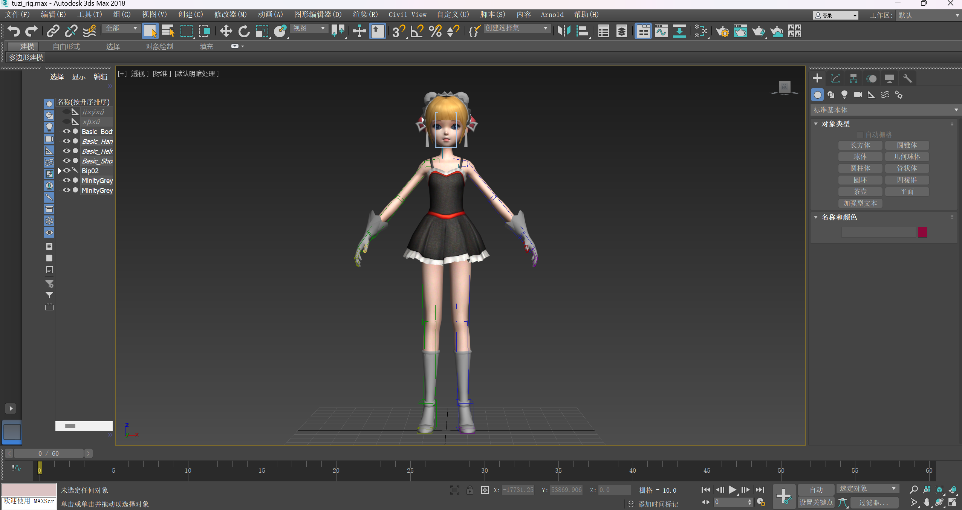Viewport: 962px width, 510px height.
Task: Click the 长方体 box primitive button
Action: pyautogui.click(x=860, y=145)
